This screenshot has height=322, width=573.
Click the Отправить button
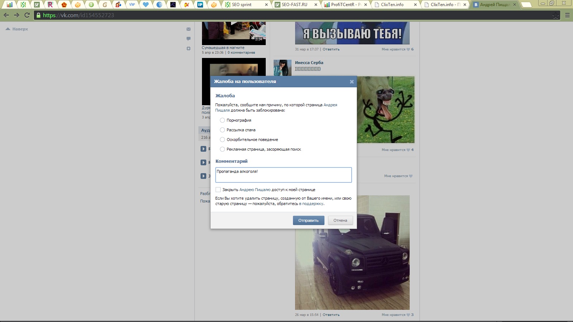tap(309, 220)
